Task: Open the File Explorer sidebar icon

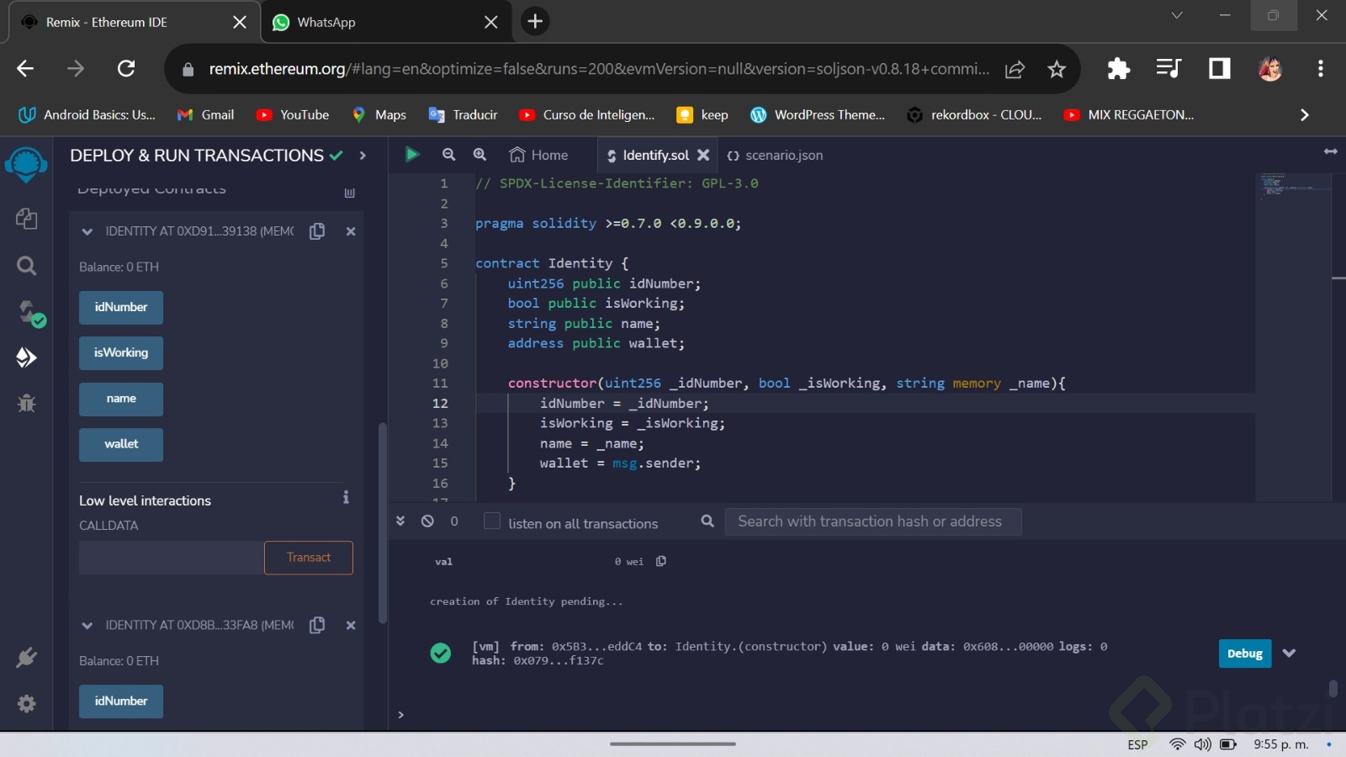Action: click(26, 219)
